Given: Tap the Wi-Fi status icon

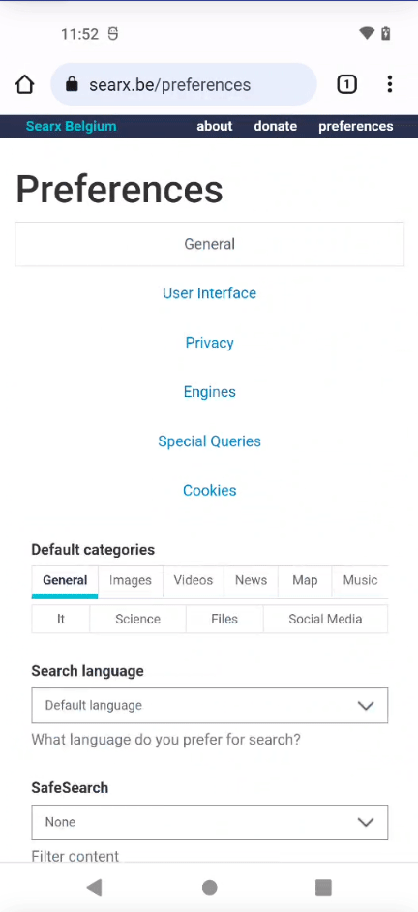Looking at the screenshot, I should [367, 34].
